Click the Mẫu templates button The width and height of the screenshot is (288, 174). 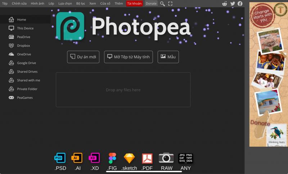point(168,57)
